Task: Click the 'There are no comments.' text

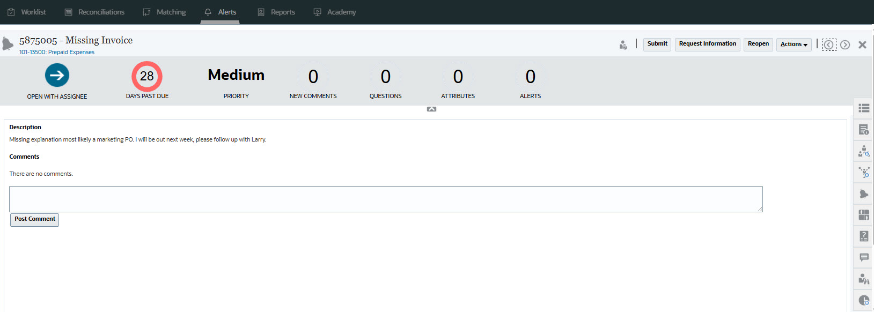Action: coord(41,174)
